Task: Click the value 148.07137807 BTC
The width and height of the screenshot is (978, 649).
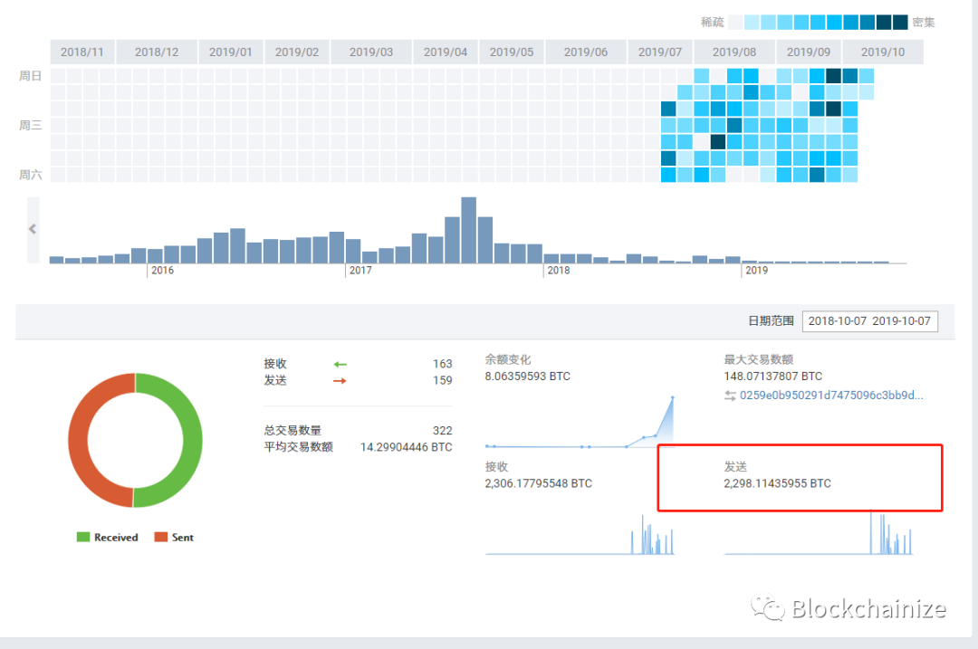Action: (x=772, y=377)
